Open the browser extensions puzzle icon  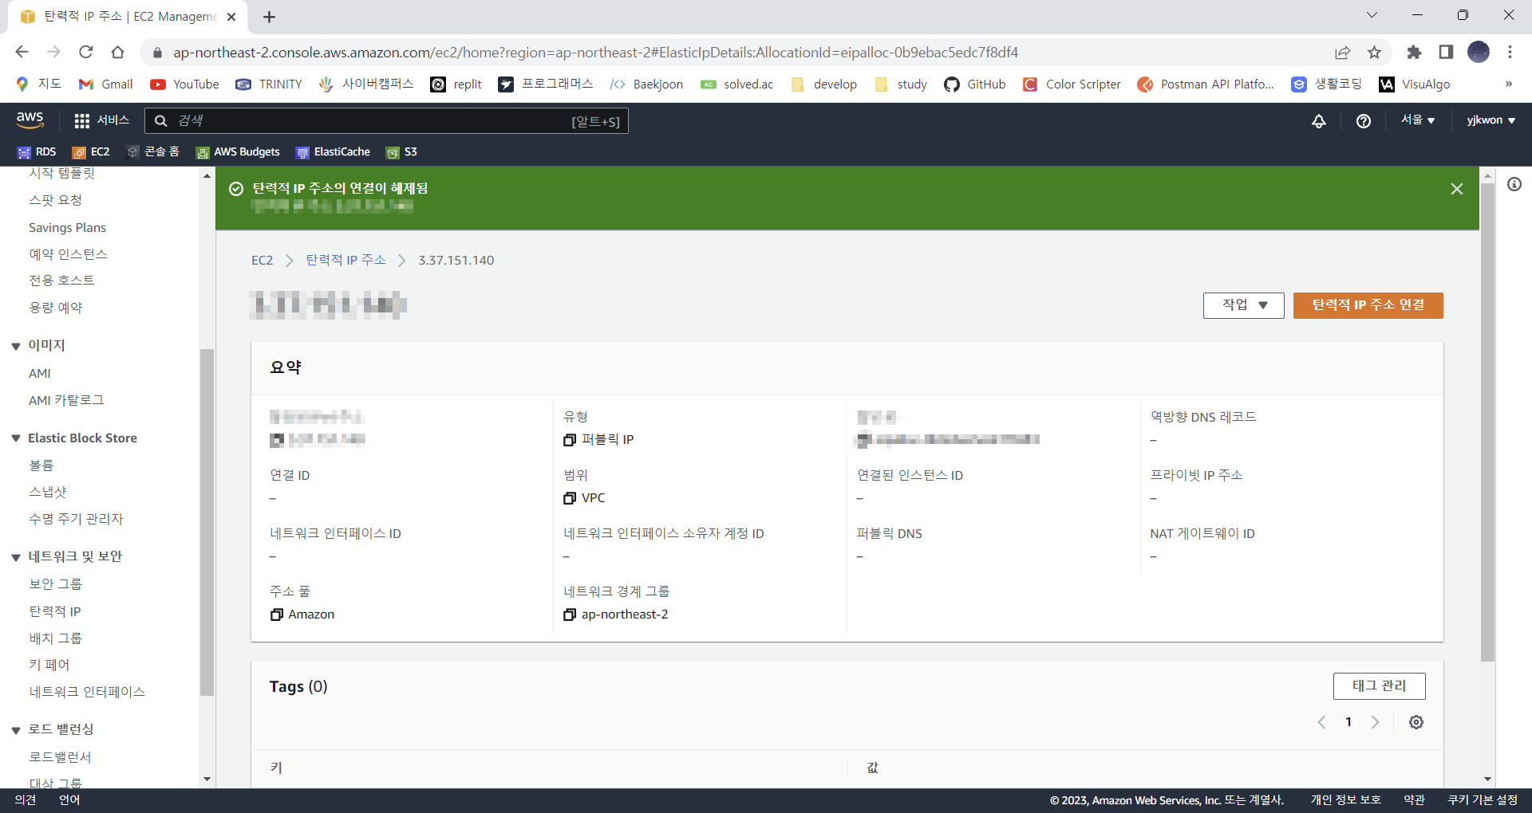coord(1414,52)
